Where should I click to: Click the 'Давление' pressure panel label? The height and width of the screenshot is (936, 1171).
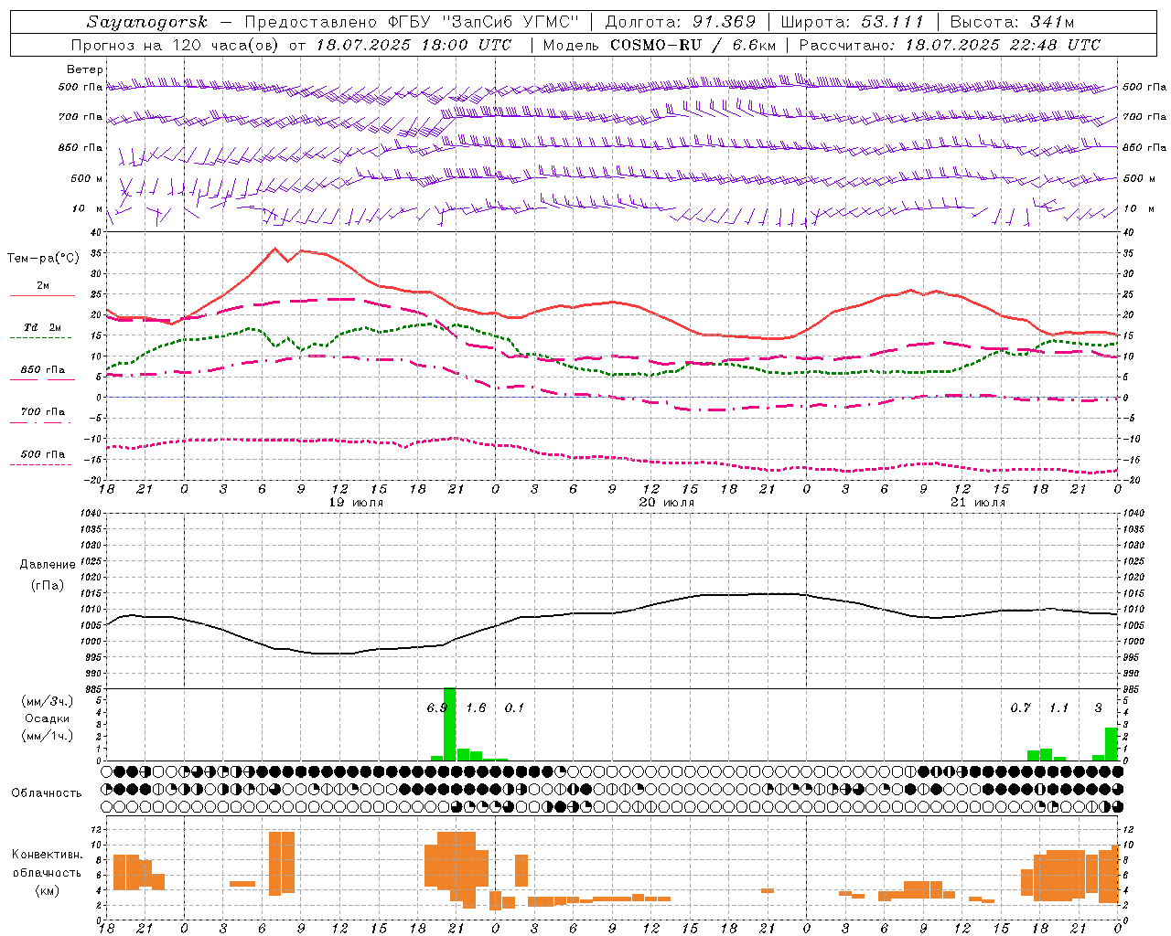click(47, 565)
